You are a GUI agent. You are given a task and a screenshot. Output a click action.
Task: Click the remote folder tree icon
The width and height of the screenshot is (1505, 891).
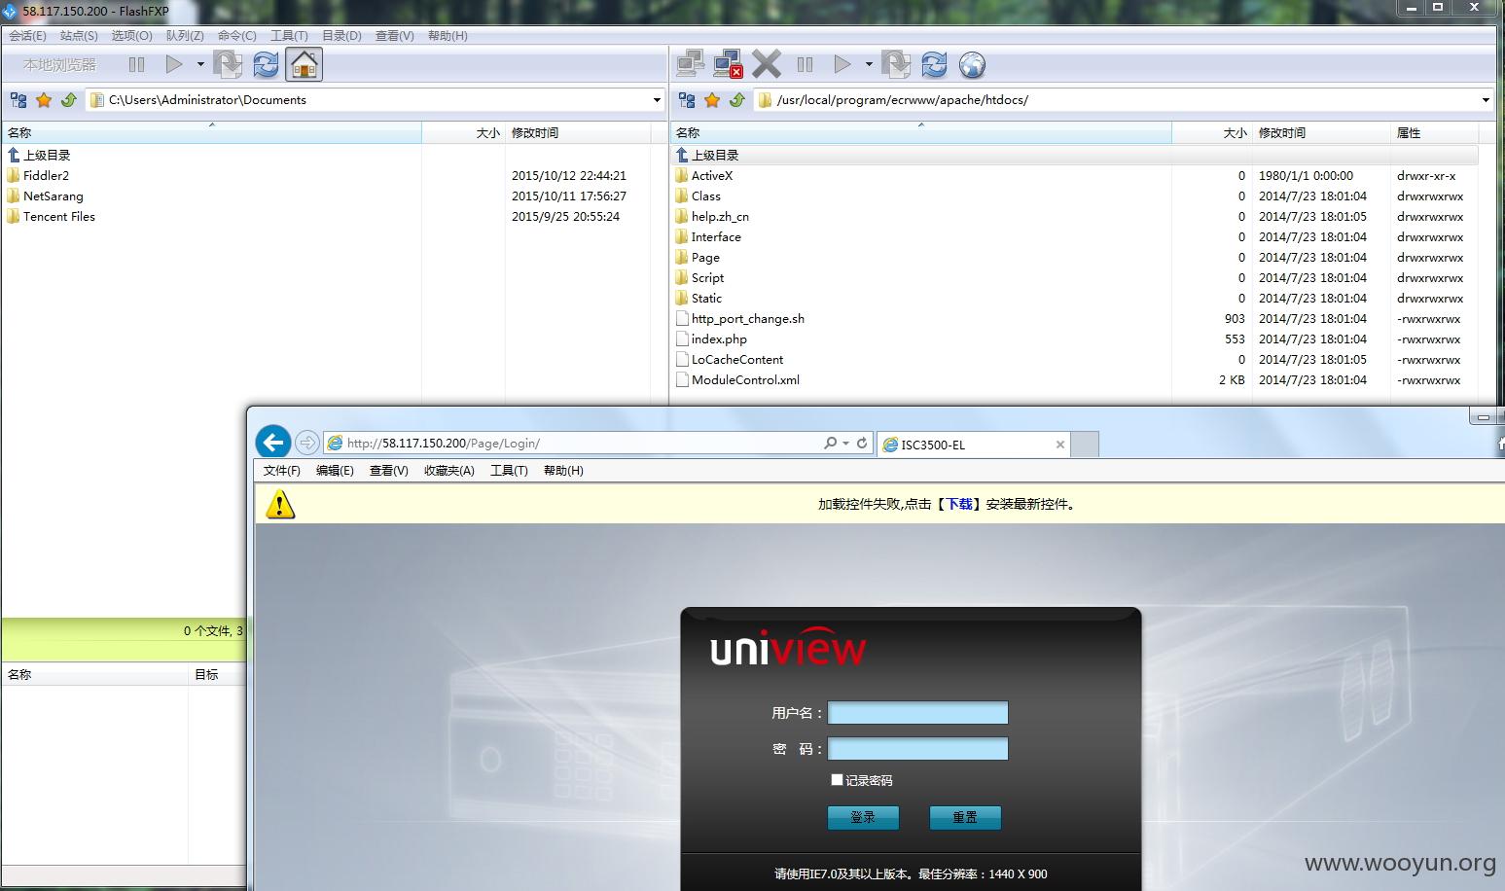tap(687, 99)
